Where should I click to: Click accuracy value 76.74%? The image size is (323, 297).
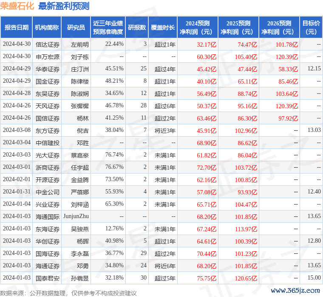114,155
